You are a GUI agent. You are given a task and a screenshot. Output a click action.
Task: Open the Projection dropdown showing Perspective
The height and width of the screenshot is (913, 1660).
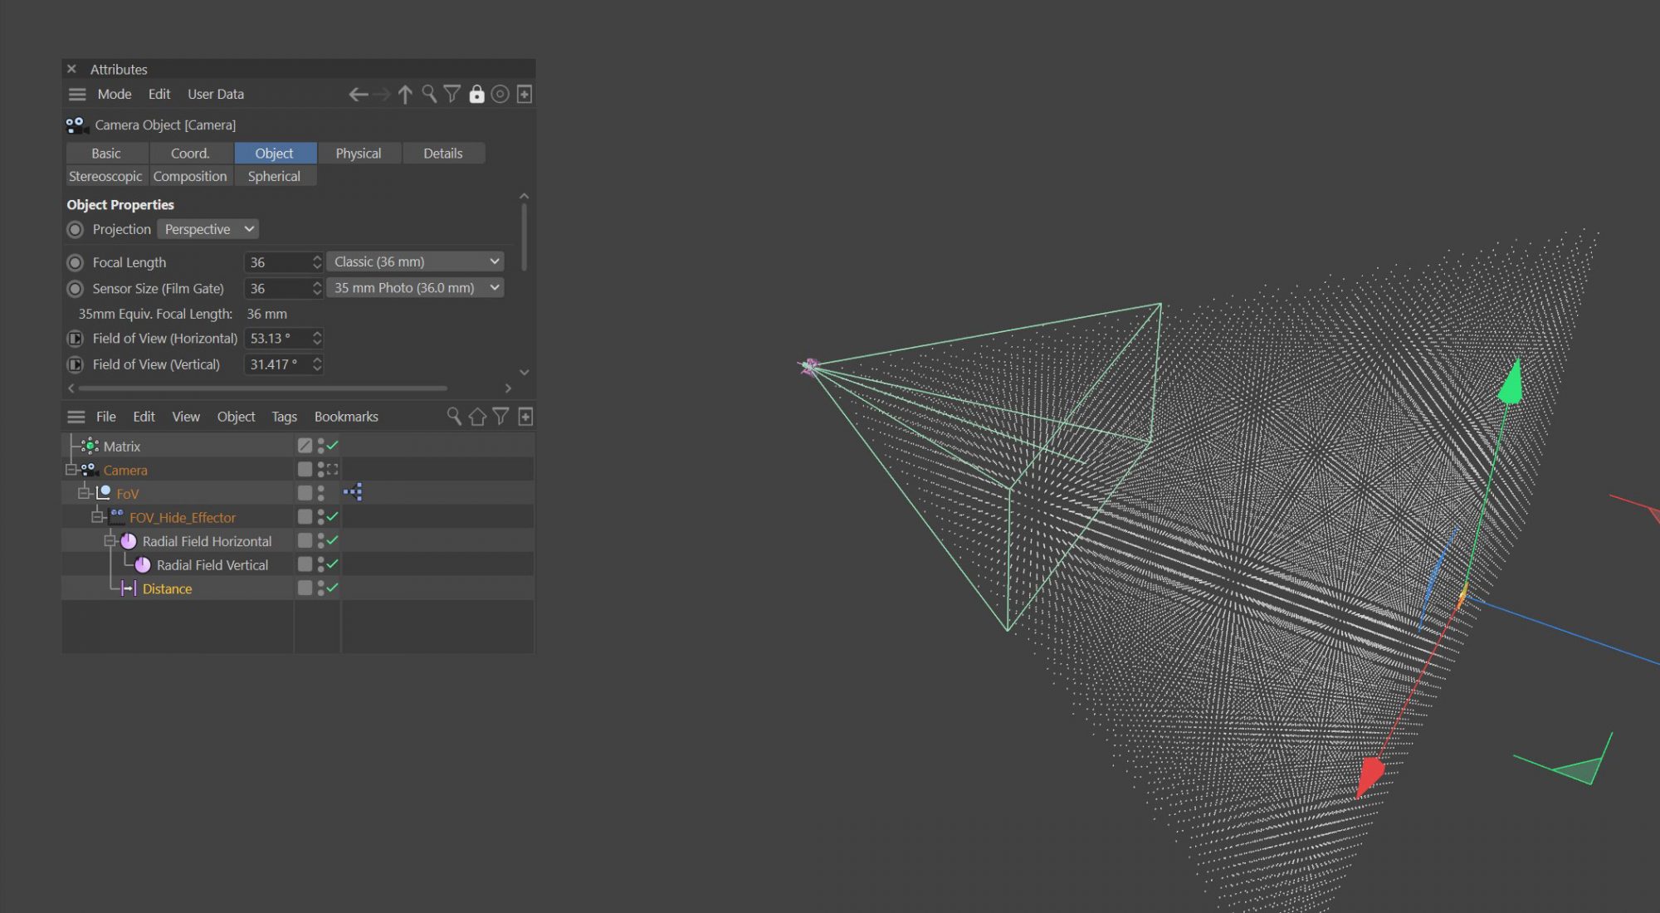(207, 229)
